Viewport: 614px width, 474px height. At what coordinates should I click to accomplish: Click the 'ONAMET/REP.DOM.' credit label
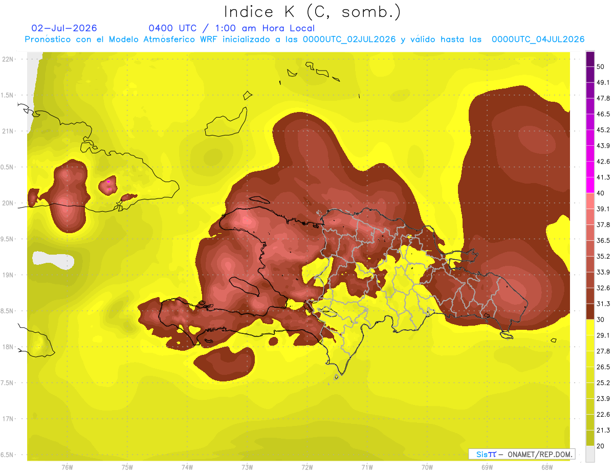539,454
